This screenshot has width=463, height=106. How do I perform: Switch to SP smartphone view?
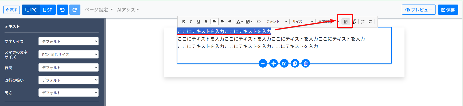click(48, 10)
